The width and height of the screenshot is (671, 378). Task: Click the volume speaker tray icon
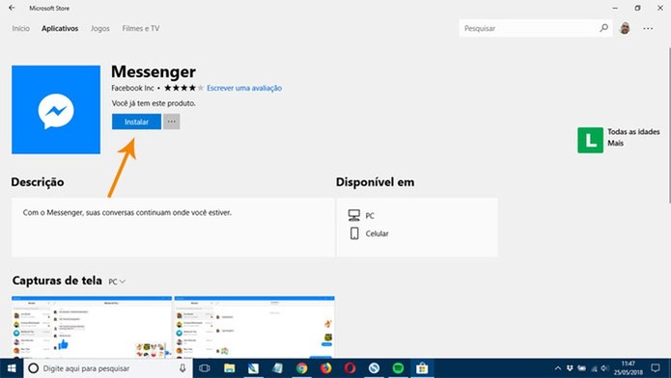point(605,368)
